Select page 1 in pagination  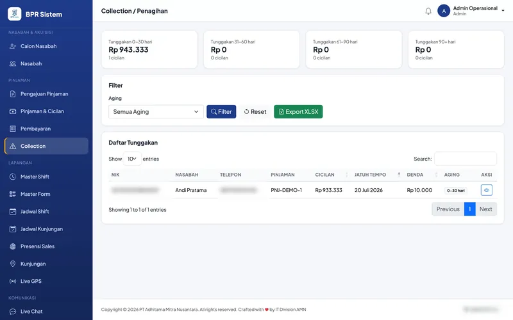[x=469, y=209]
